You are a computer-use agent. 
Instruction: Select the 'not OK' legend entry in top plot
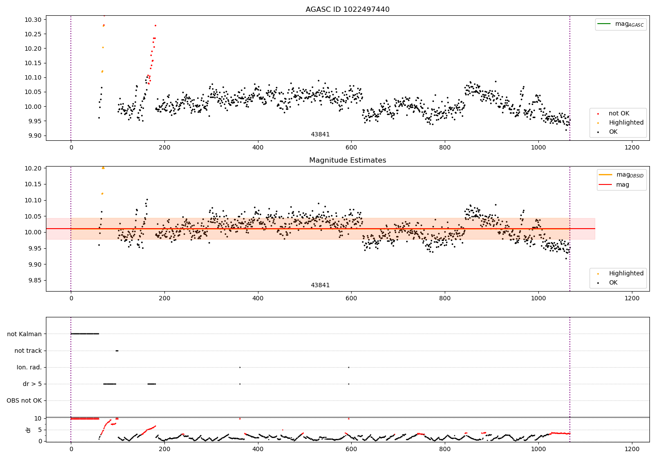point(619,114)
